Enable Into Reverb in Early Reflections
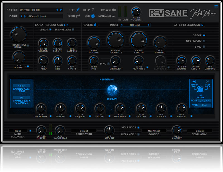Viewport: 223px width, 172px height. tap(73, 30)
